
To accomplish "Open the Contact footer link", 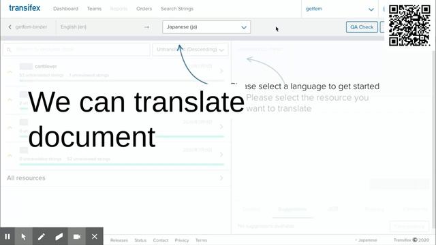I will [x=161, y=240].
